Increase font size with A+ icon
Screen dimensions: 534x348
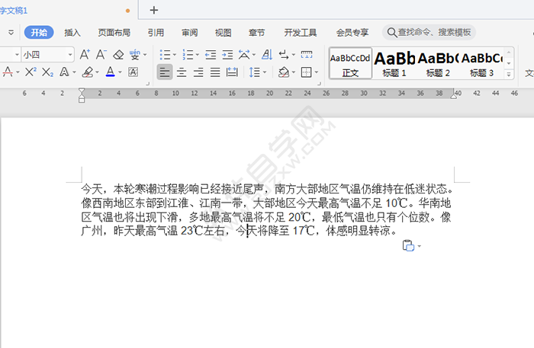[85, 54]
